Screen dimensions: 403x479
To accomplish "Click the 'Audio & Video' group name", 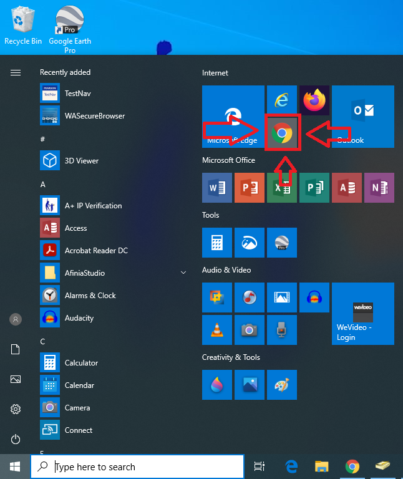I will [x=226, y=270].
